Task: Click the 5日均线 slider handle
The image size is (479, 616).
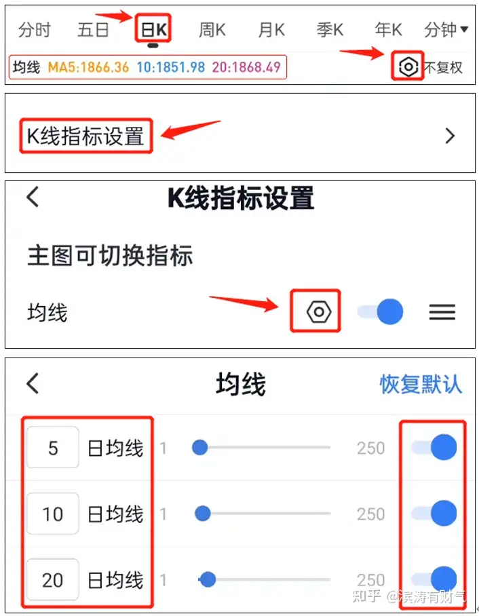Action: click(x=199, y=447)
